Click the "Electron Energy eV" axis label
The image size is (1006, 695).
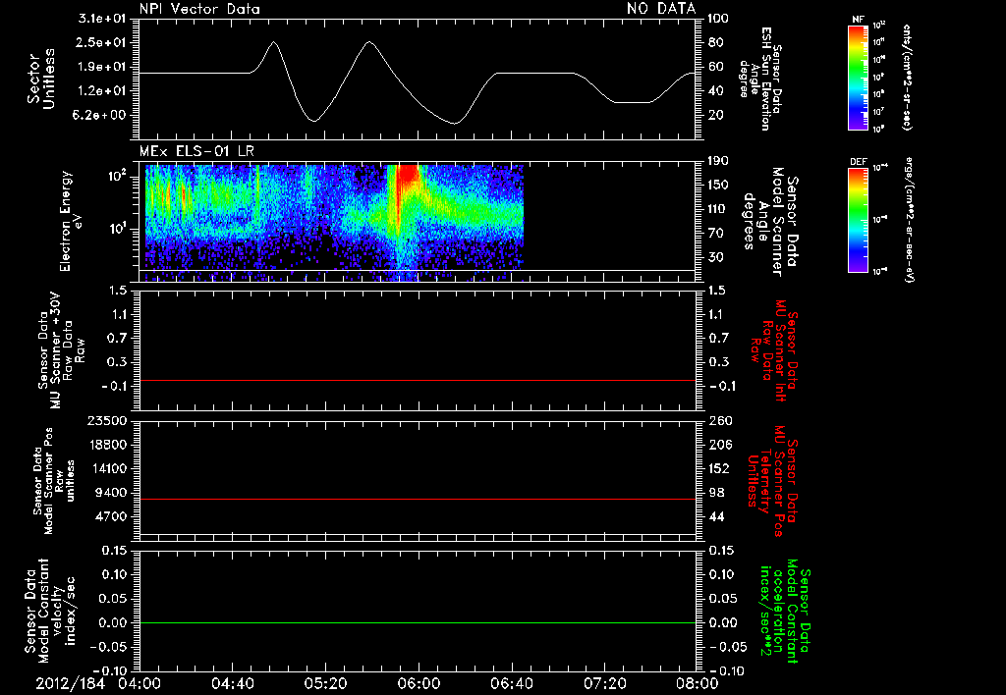(71, 221)
